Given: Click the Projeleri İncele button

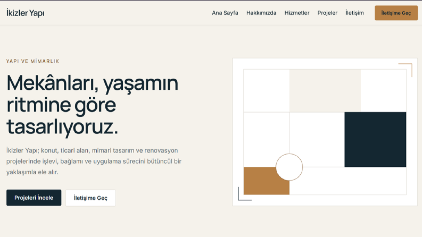Looking at the screenshot, I should [x=34, y=198].
